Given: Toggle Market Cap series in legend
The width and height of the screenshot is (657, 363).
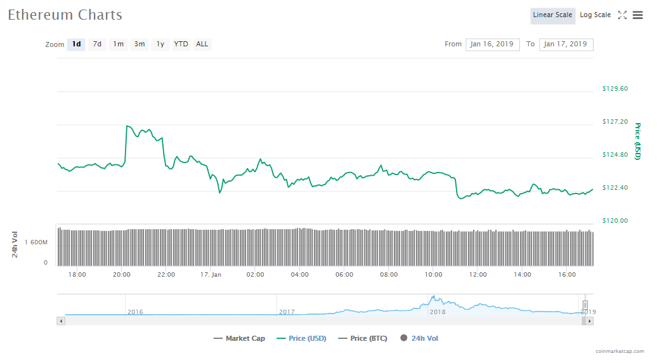Looking at the screenshot, I should pos(239,338).
